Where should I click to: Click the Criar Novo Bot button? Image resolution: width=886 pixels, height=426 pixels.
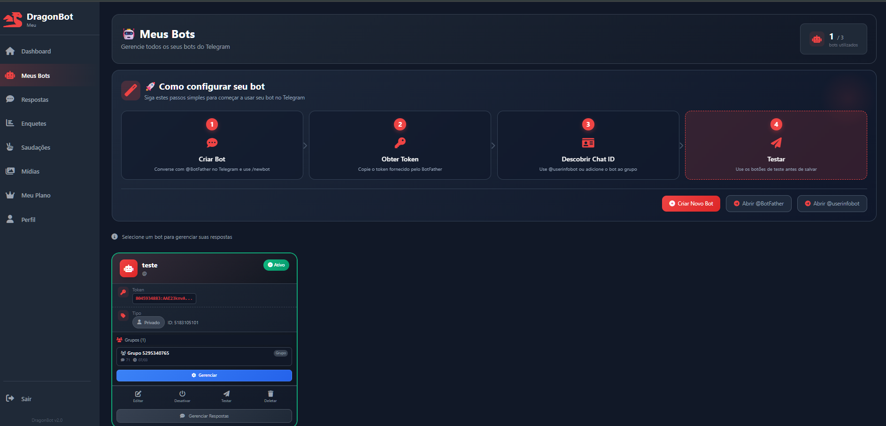690,203
